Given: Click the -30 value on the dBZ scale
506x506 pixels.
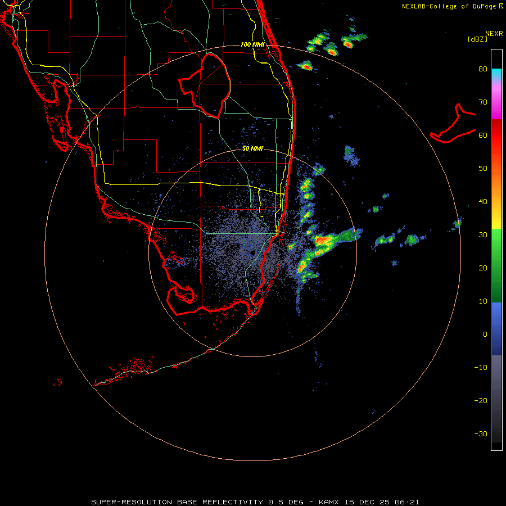Looking at the screenshot, I should tap(481, 434).
